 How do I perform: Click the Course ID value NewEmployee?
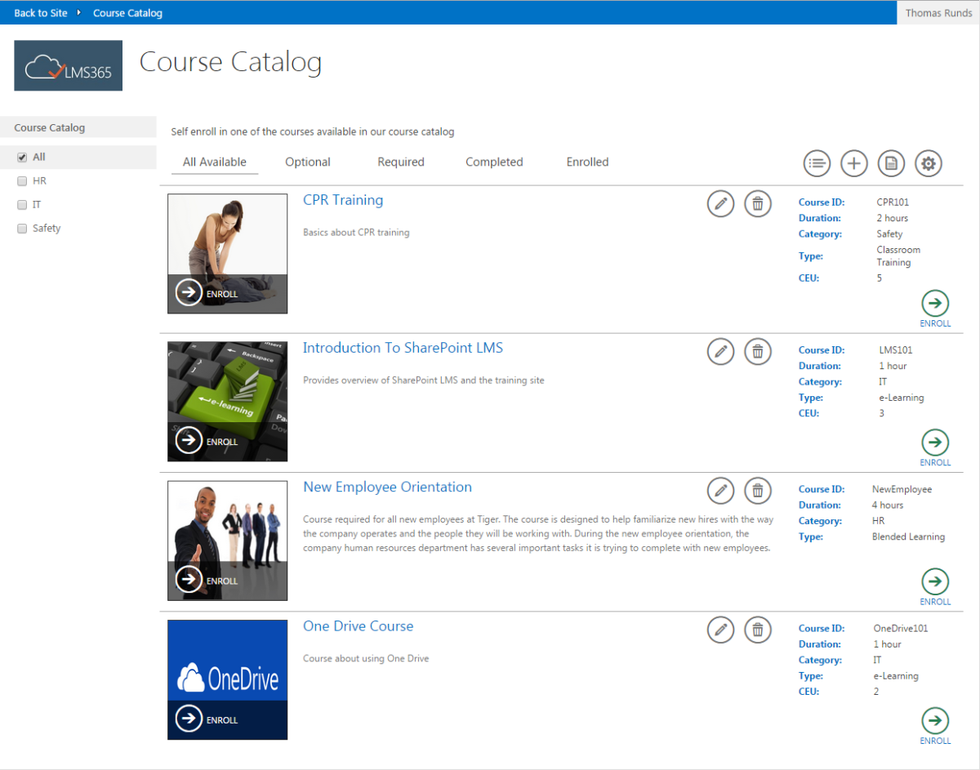coord(902,489)
